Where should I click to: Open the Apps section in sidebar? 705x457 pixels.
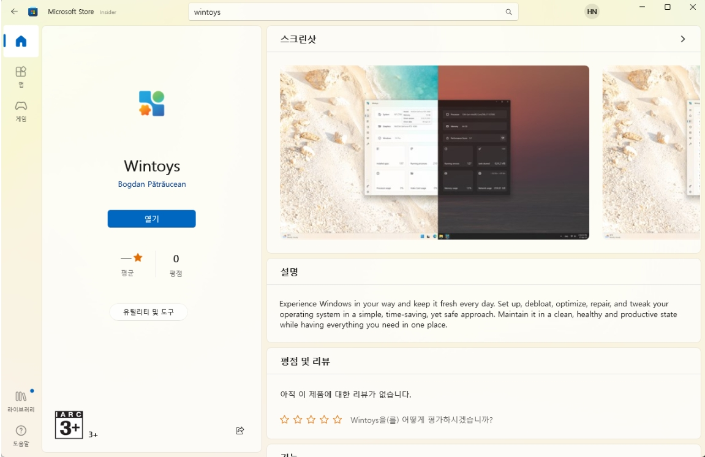coord(21,76)
